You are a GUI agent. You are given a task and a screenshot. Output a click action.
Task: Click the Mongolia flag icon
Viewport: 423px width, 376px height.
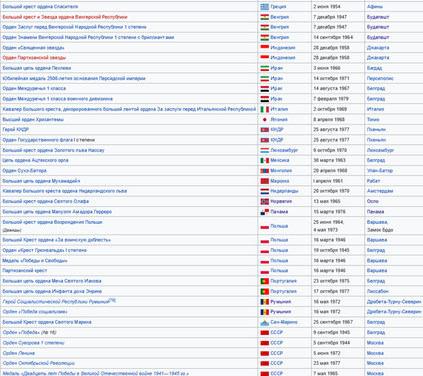click(x=264, y=171)
